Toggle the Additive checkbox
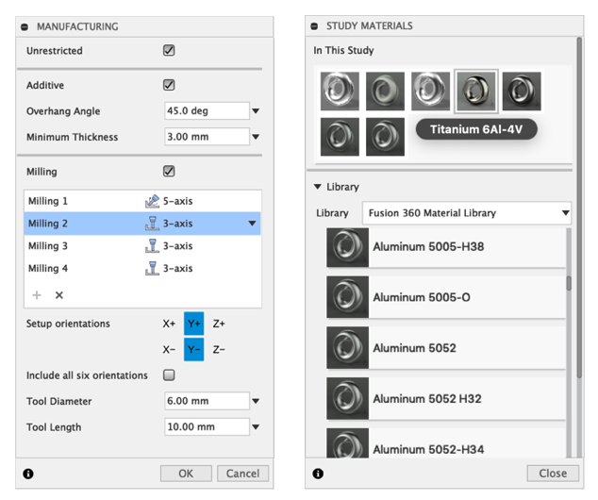The width and height of the screenshot is (598, 500). point(169,85)
